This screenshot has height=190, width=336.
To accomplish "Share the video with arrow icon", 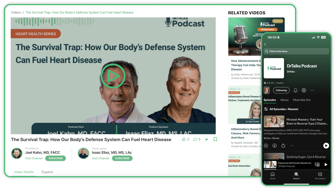I will (x=206, y=139).
